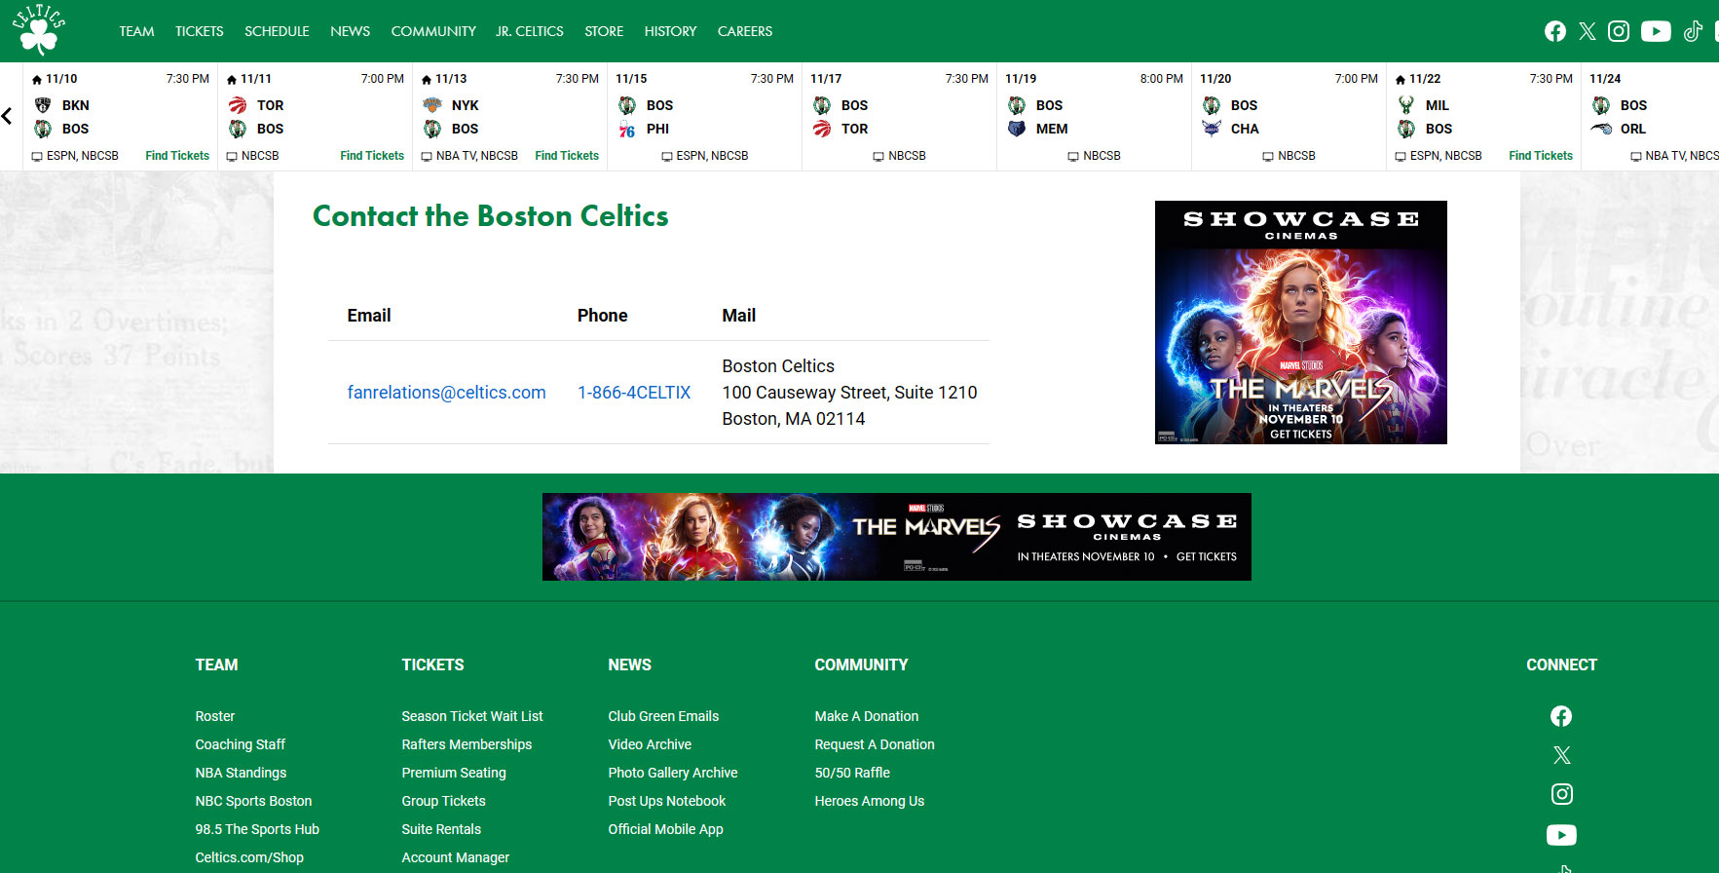Open Instagram icon in top header
The width and height of the screenshot is (1719, 873).
[x=1619, y=31]
